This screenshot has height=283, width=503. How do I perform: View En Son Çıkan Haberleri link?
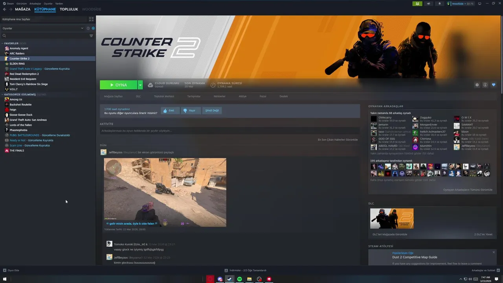(x=338, y=140)
